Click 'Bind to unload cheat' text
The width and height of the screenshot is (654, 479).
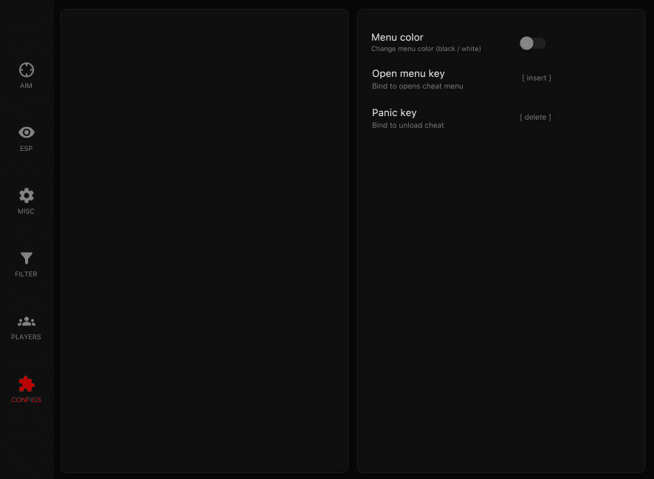click(x=408, y=125)
